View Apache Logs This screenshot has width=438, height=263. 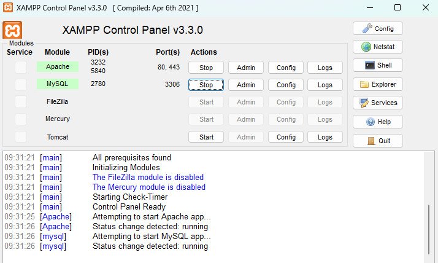(x=325, y=68)
